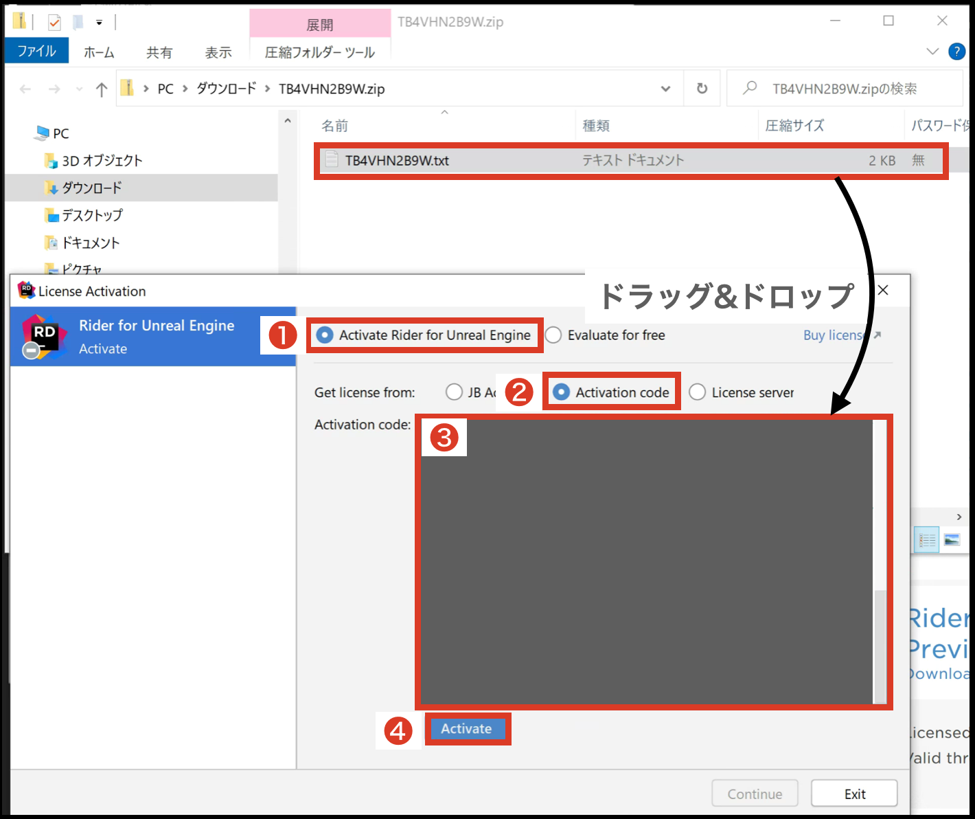This screenshot has width=975, height=819.
Task: Click the new folder quick access icon
Action: coord(78,23)
